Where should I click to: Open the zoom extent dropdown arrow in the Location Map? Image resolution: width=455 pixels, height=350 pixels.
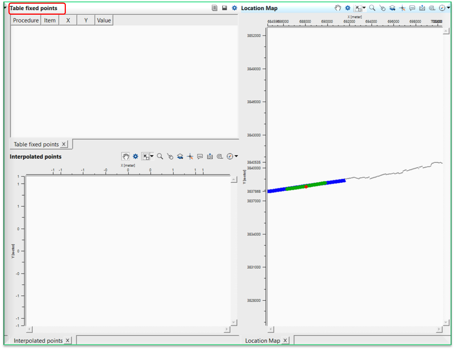coord(363,8)
